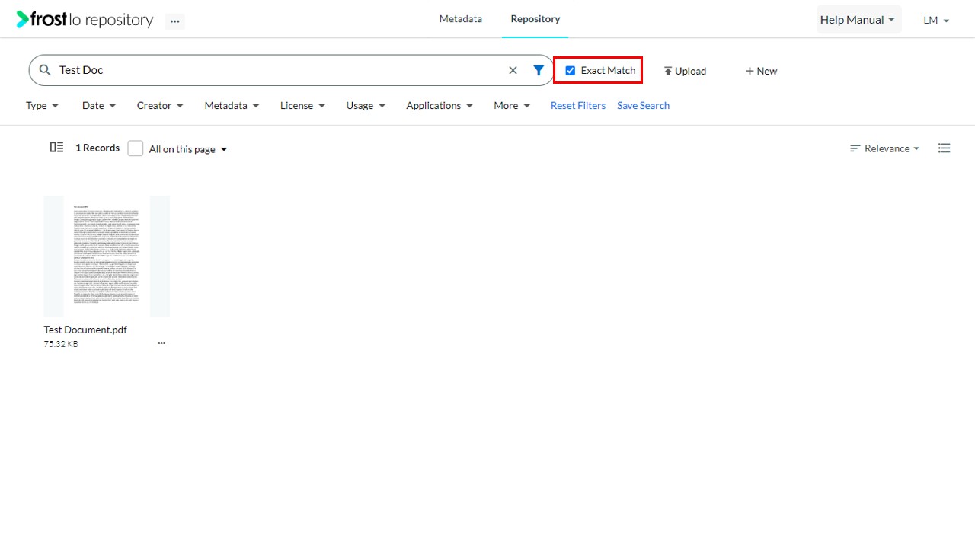Expand the Applications filter dropdown
Viewport: 975px width, 548px height.
[x=440, y=106]
